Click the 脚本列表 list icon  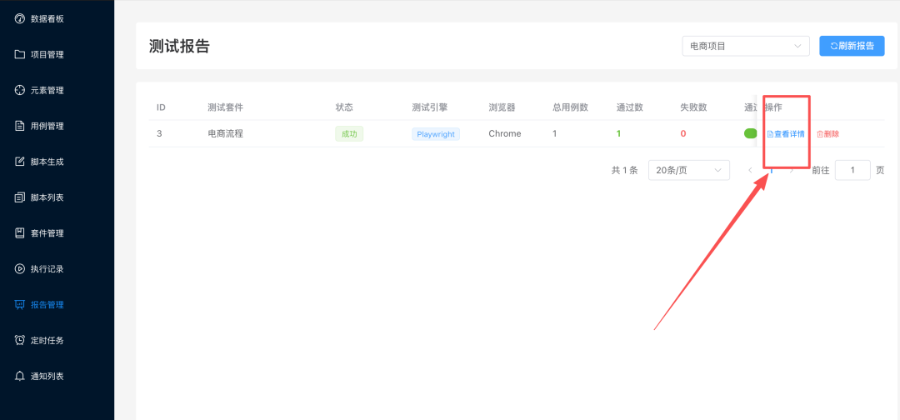19,197
